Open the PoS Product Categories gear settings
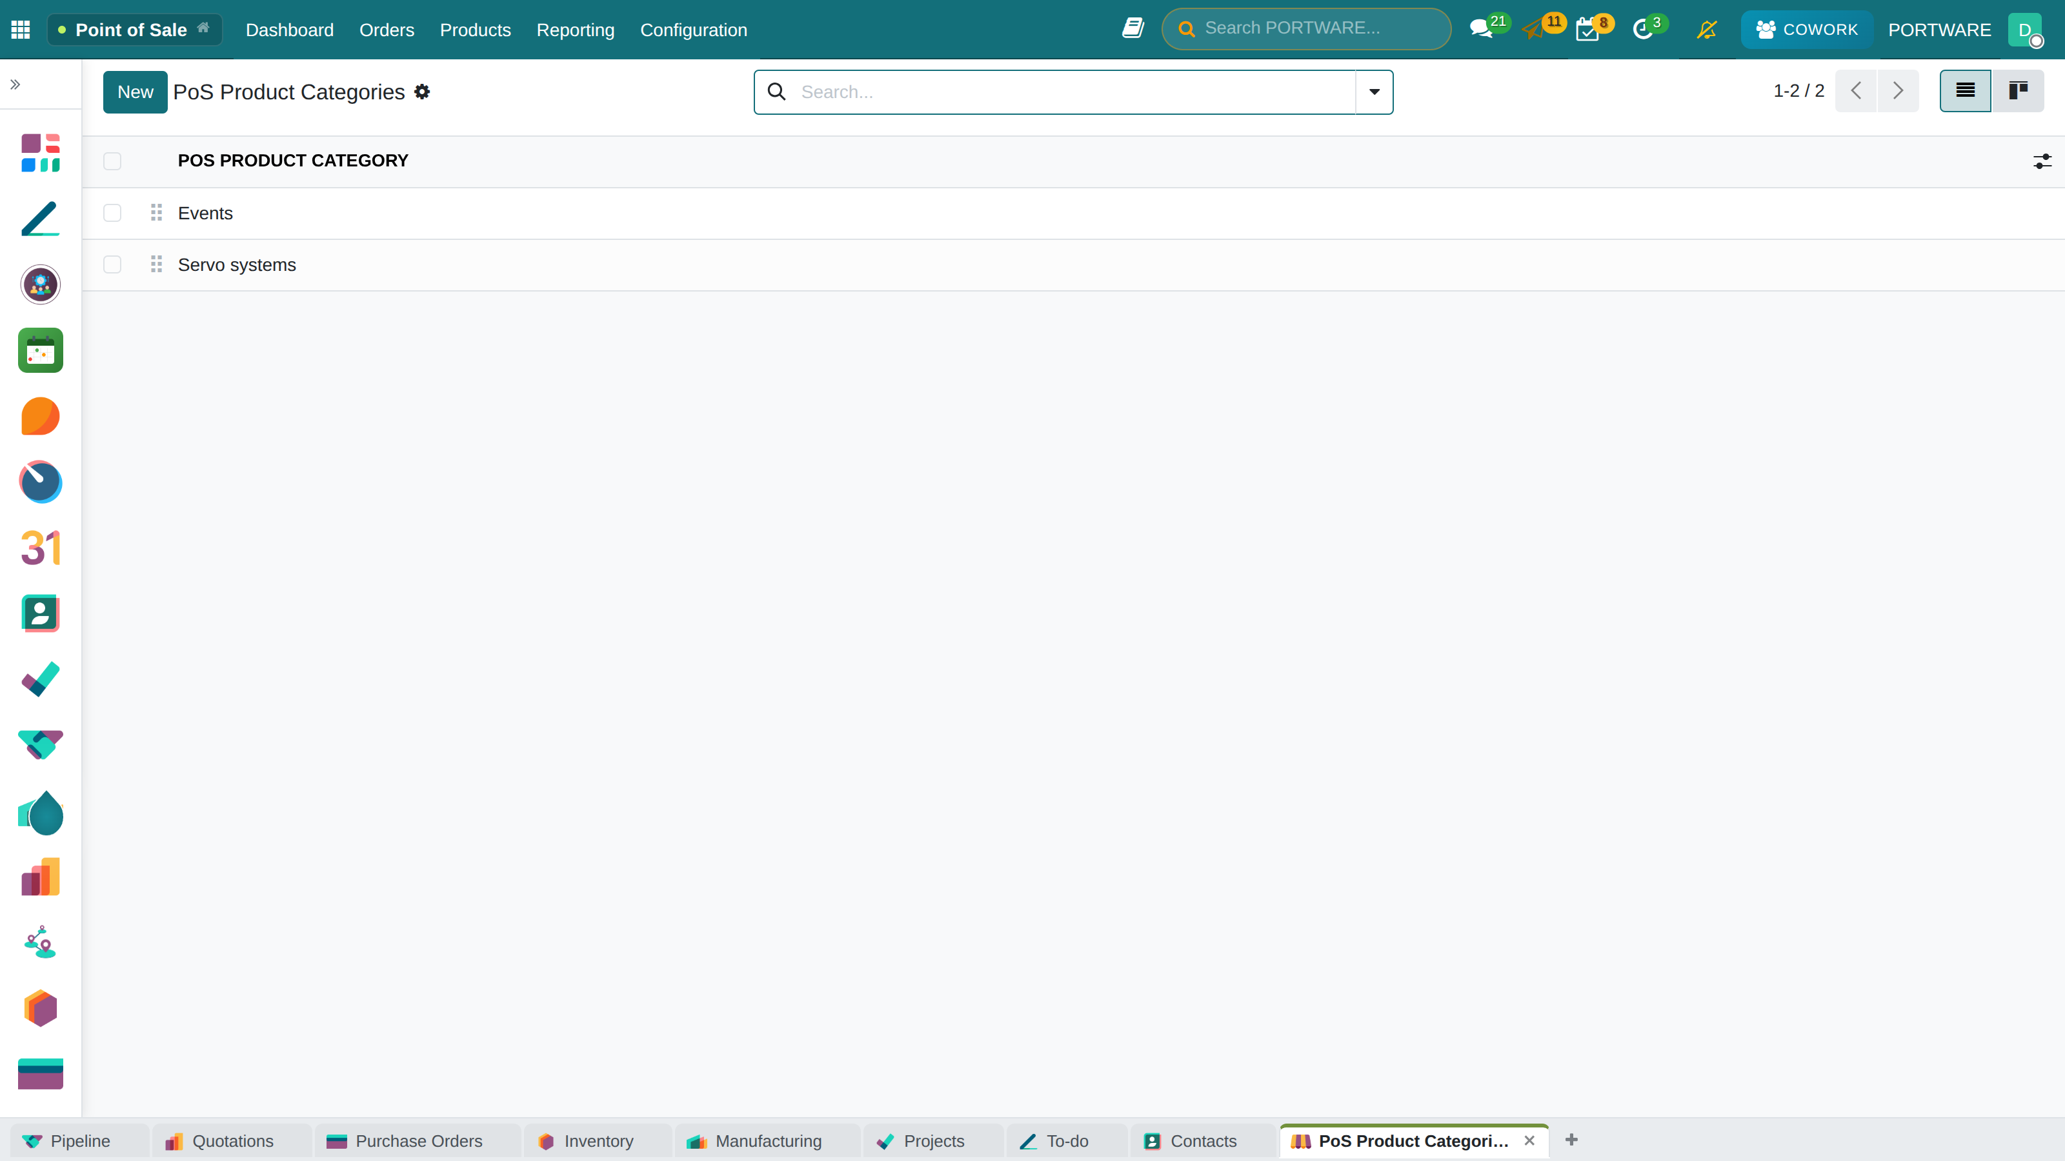Image resolution: width=2065 pixels, height=1161 pixels. 423,92
